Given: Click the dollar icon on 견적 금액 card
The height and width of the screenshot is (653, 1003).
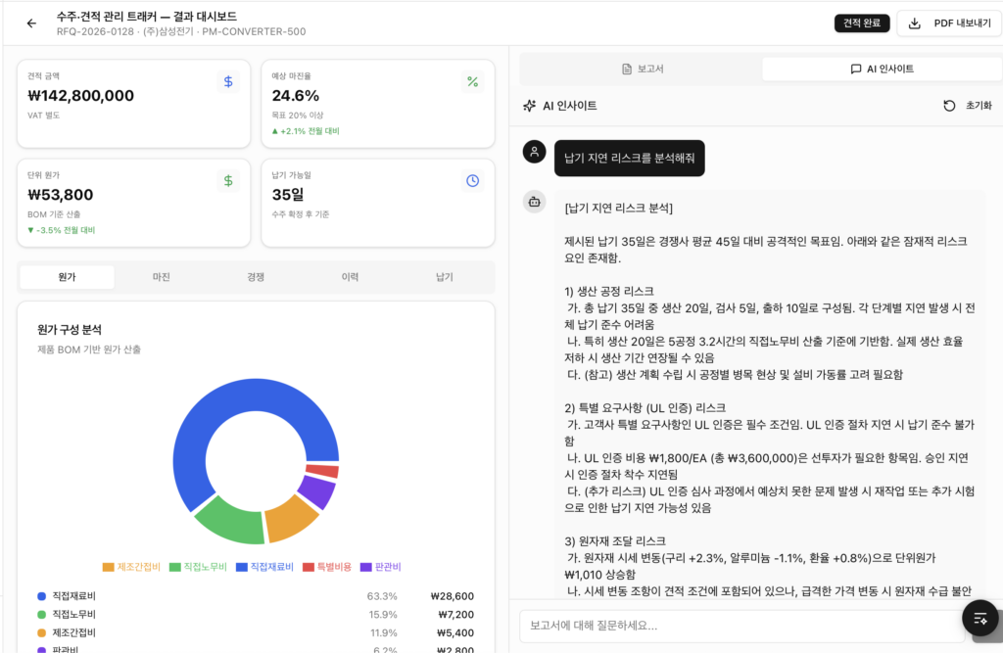Looking at the screenshot, I should click(228, 82).
